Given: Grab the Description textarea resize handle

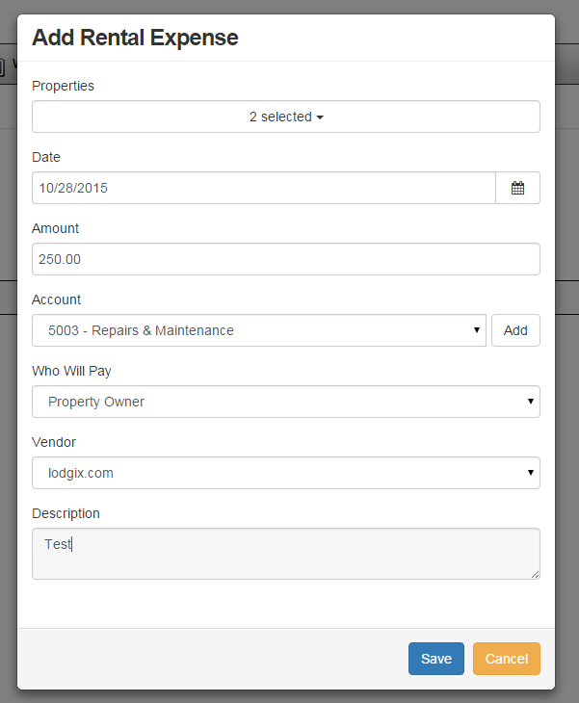Looking at the screenshot, I should (535, 574).
